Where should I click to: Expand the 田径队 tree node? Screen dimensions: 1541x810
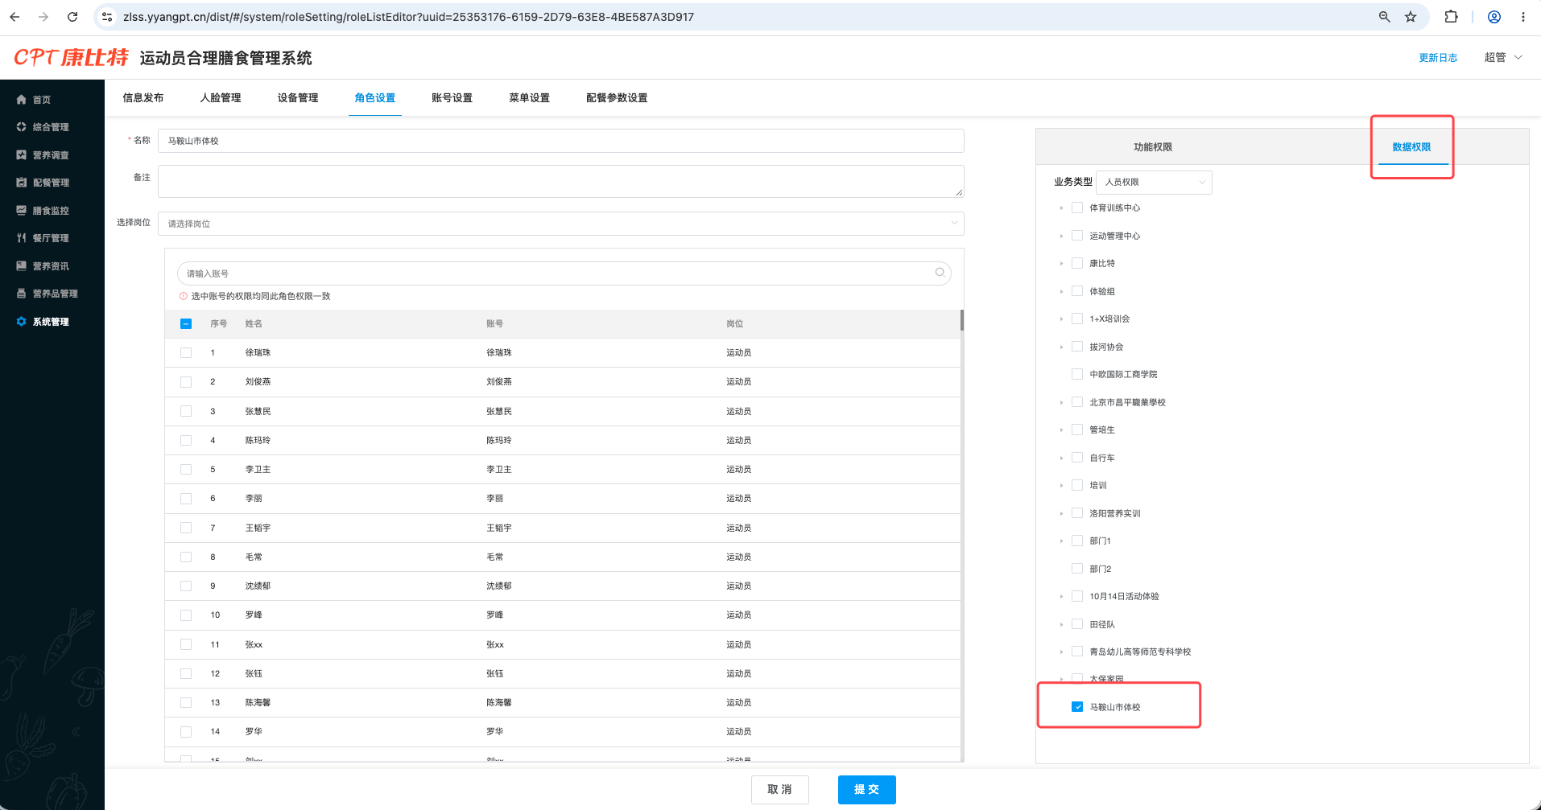pos(1062,625)
